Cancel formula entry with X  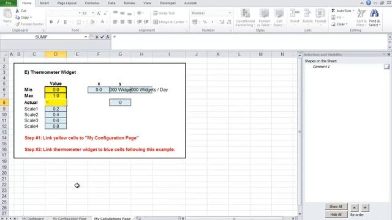(x=97, y=37)
